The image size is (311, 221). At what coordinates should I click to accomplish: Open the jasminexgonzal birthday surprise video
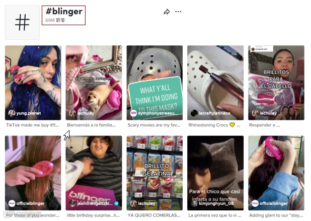(94, 173)
